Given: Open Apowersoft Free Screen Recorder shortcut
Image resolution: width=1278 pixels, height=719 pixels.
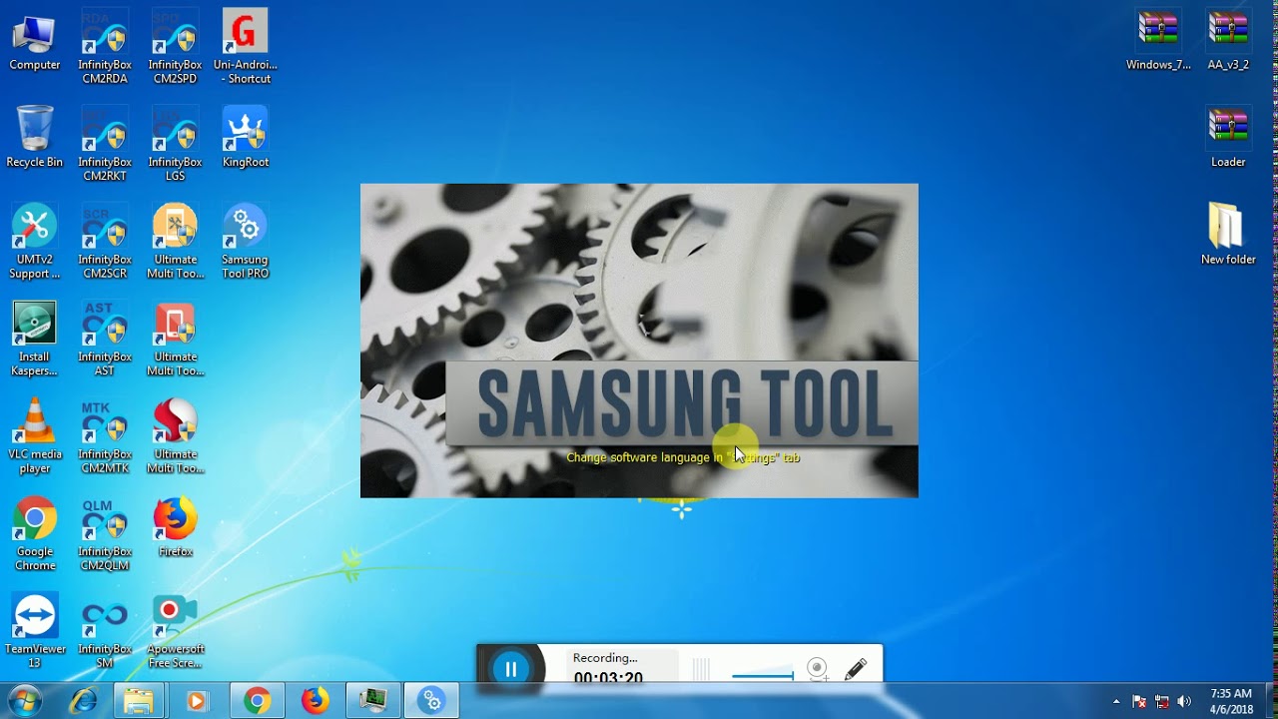Looking at the screenshot, I should click(x=175, y=632).
